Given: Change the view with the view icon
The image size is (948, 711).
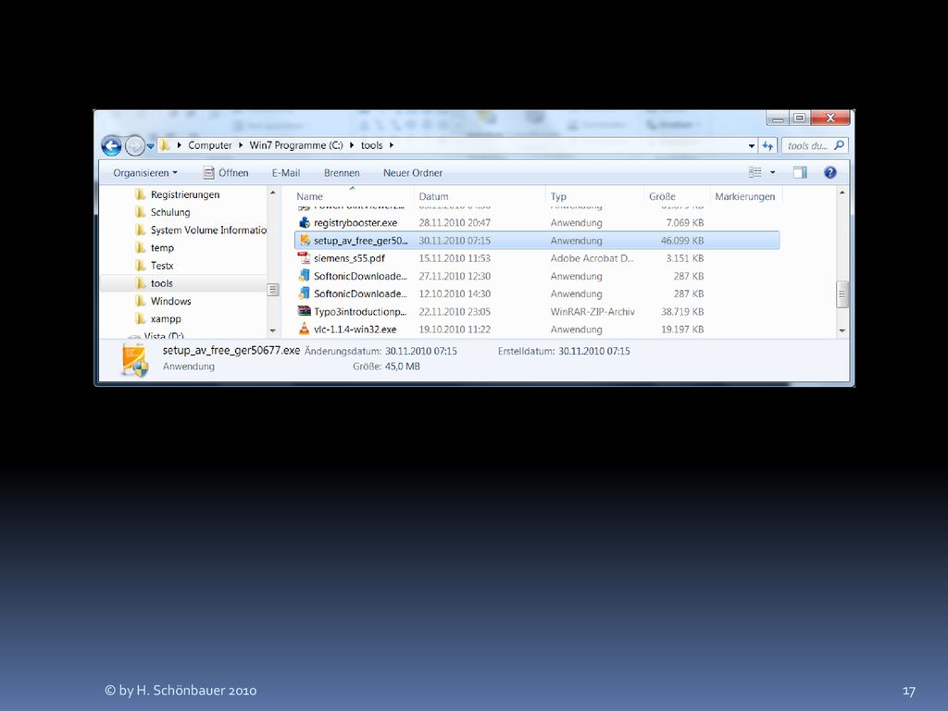Looking at the screenshot, I should [755, 172].
